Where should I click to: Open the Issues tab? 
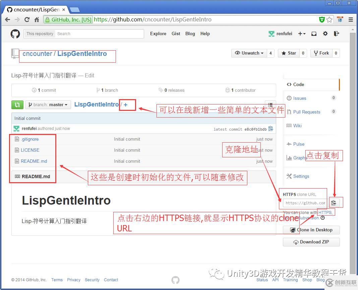[x=300, y=98]
